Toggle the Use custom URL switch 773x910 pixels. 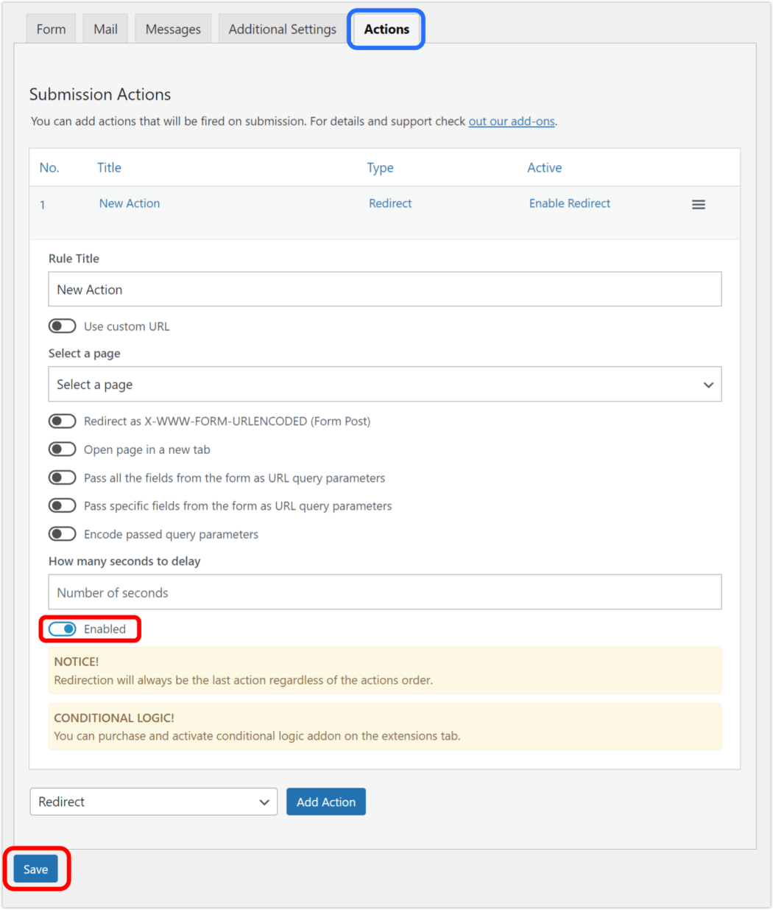coord(62,325)
